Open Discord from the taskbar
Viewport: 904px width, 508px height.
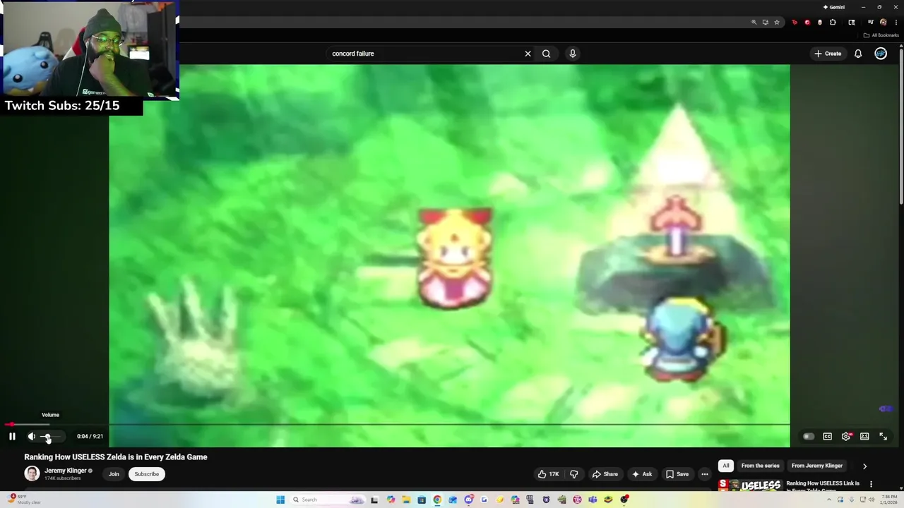pos(468,500)
